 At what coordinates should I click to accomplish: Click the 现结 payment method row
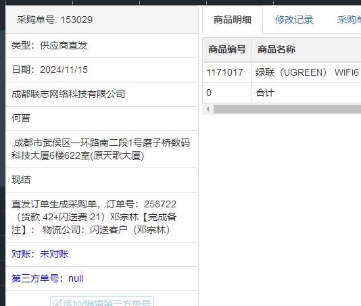pos(101,180)
